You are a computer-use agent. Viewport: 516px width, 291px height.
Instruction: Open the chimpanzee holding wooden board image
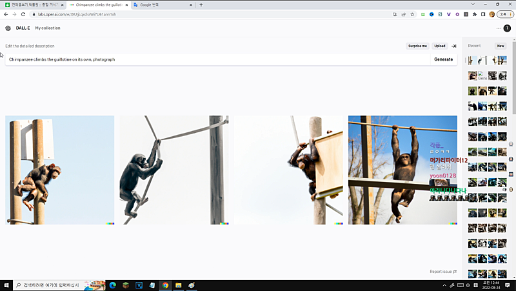[x=288, y=170]
